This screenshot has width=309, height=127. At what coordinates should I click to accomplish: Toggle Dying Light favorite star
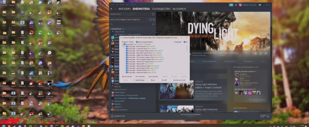pos(266,53)
